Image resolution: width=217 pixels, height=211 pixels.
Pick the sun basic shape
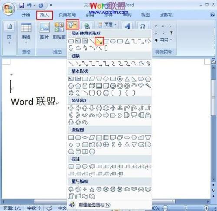71,93
